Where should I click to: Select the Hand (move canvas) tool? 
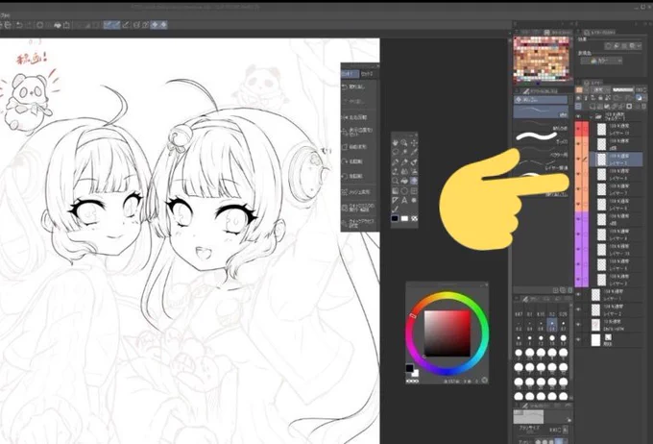(396, 143)
